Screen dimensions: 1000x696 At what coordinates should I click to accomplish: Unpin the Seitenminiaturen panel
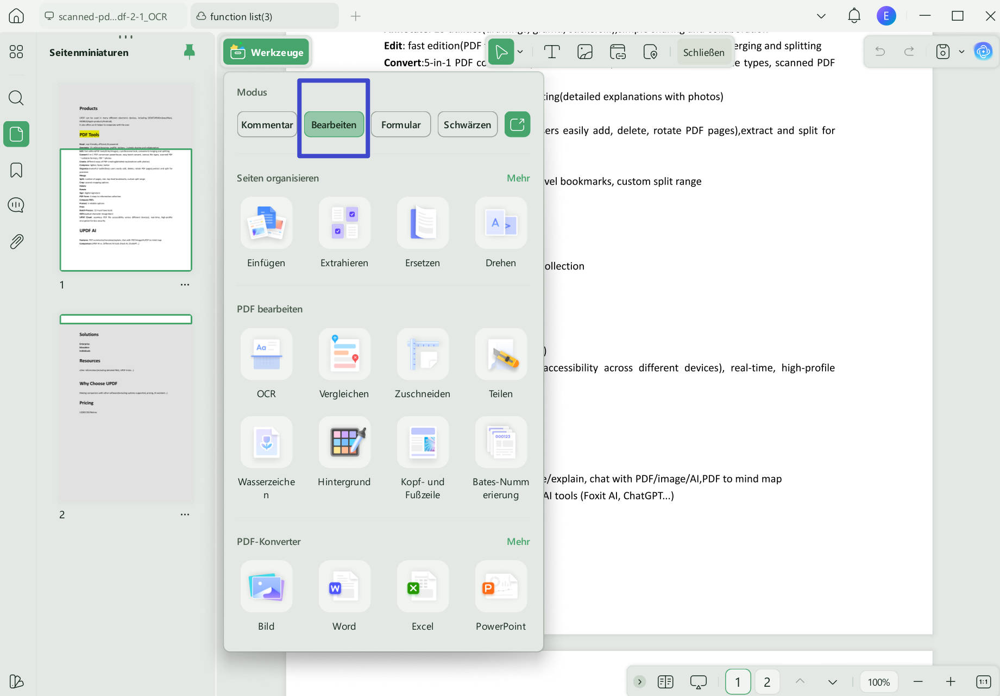pos(189,52)
